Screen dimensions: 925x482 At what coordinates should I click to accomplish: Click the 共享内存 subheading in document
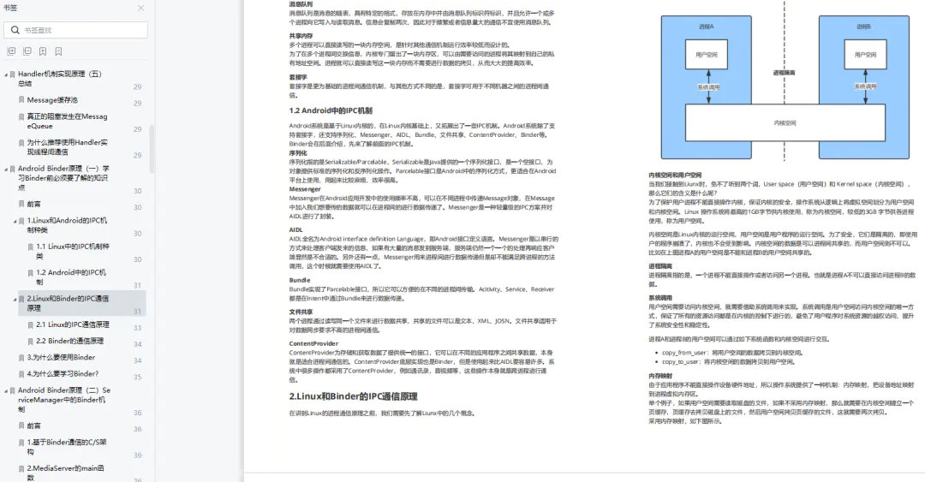(301, 36)
